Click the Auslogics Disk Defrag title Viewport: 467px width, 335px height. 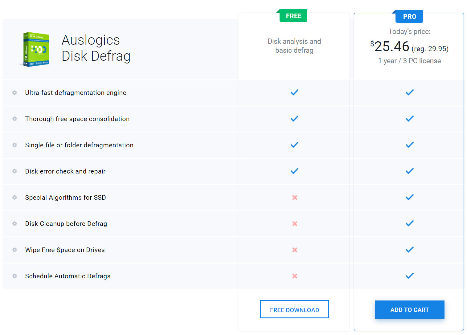(96, 48)
